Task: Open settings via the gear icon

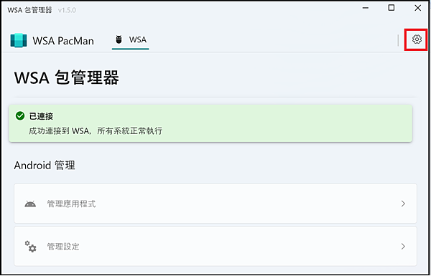Action: (417, 39)
